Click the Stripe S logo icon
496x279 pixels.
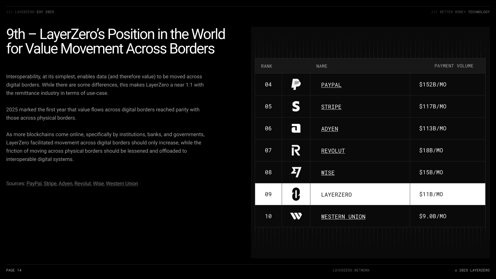point(296,106)
